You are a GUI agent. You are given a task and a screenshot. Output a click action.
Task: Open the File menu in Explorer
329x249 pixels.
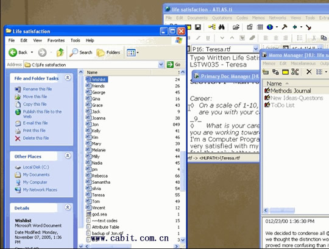[x=12, y=40]
